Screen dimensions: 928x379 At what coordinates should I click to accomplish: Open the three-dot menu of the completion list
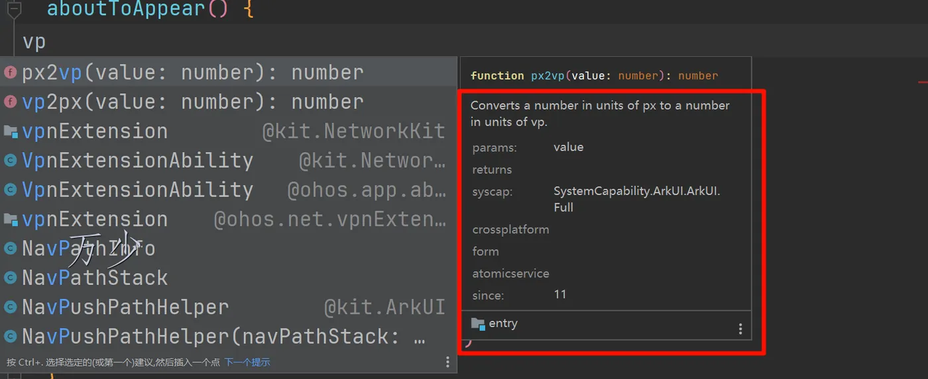[x=447, y=362]
